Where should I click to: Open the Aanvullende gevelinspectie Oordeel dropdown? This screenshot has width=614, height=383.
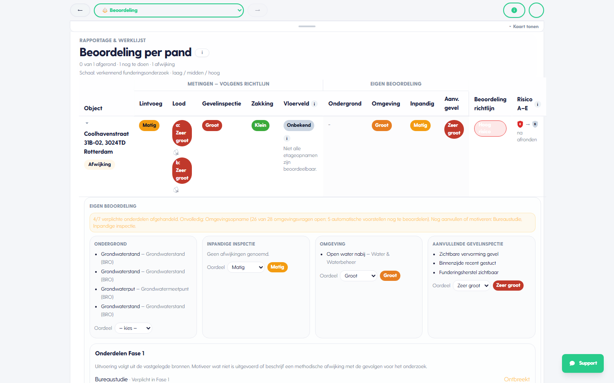[472, 286]
